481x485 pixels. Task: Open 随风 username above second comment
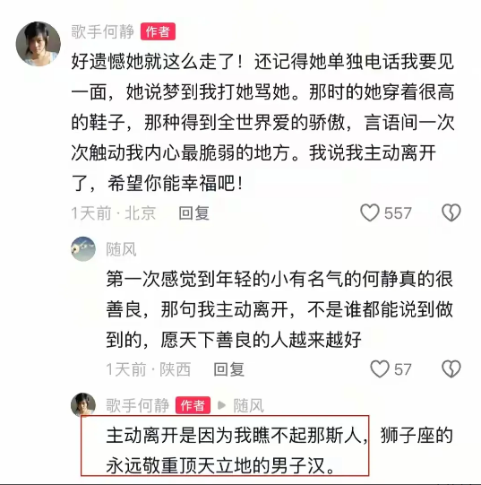(121, 249)
